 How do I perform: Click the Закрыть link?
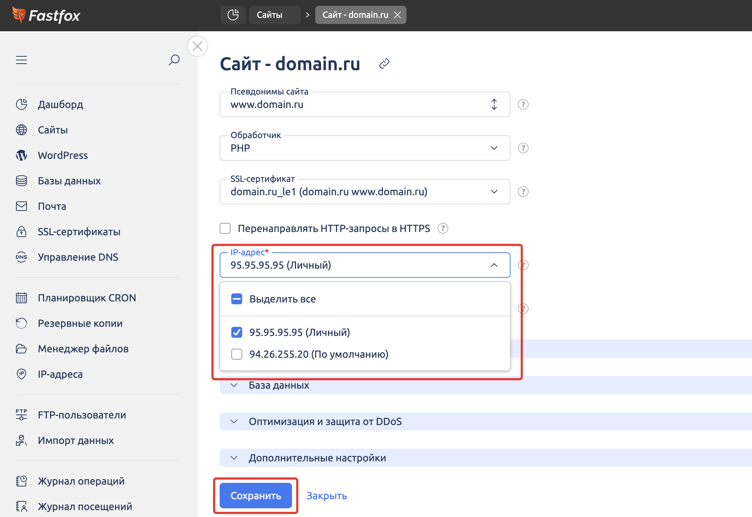327,496
